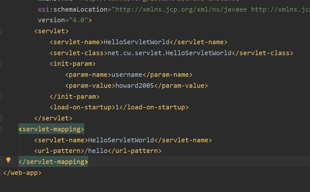Click HelloServletWorld inside the servlet block's servlet-name
This screenshot has width=310, height=192.
136,42
